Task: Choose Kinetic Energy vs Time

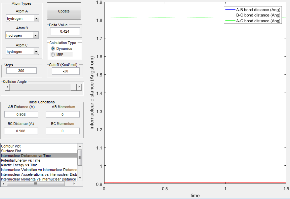Action: (x=19, y=165)
